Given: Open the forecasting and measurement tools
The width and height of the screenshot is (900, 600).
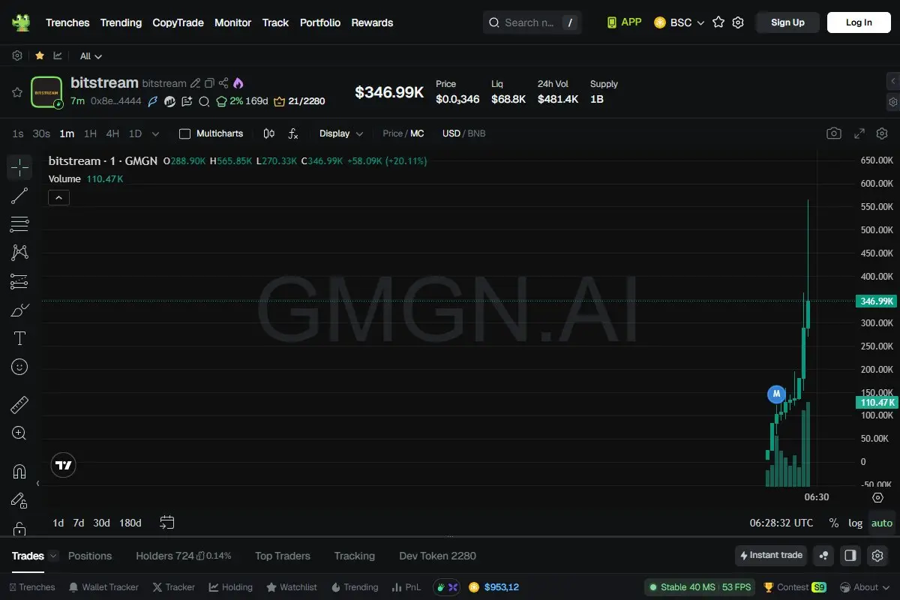Looking at the screenshot, I should [x=19, y=281].
